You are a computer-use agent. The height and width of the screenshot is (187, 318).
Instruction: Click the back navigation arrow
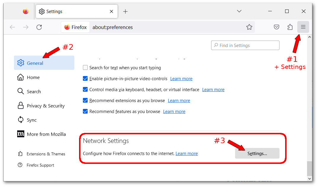(x=12, y=27)
